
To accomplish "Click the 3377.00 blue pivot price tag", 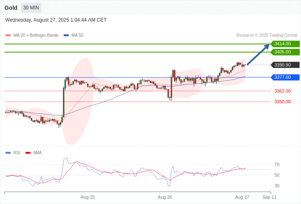I will pyautogui.click(x=285, y=77).
